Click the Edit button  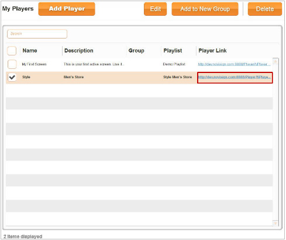pyautogui.click(x=156, y=9)
